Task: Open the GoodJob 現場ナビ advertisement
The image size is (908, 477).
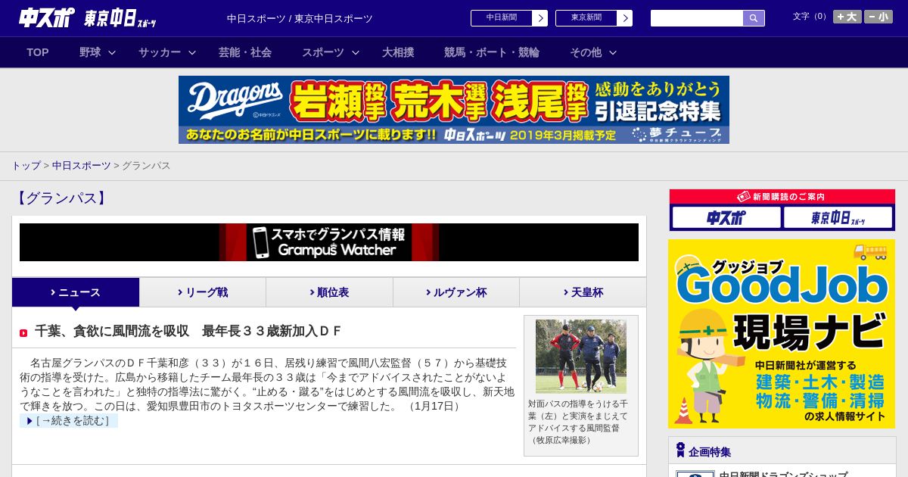Action: tap(782, 334)
